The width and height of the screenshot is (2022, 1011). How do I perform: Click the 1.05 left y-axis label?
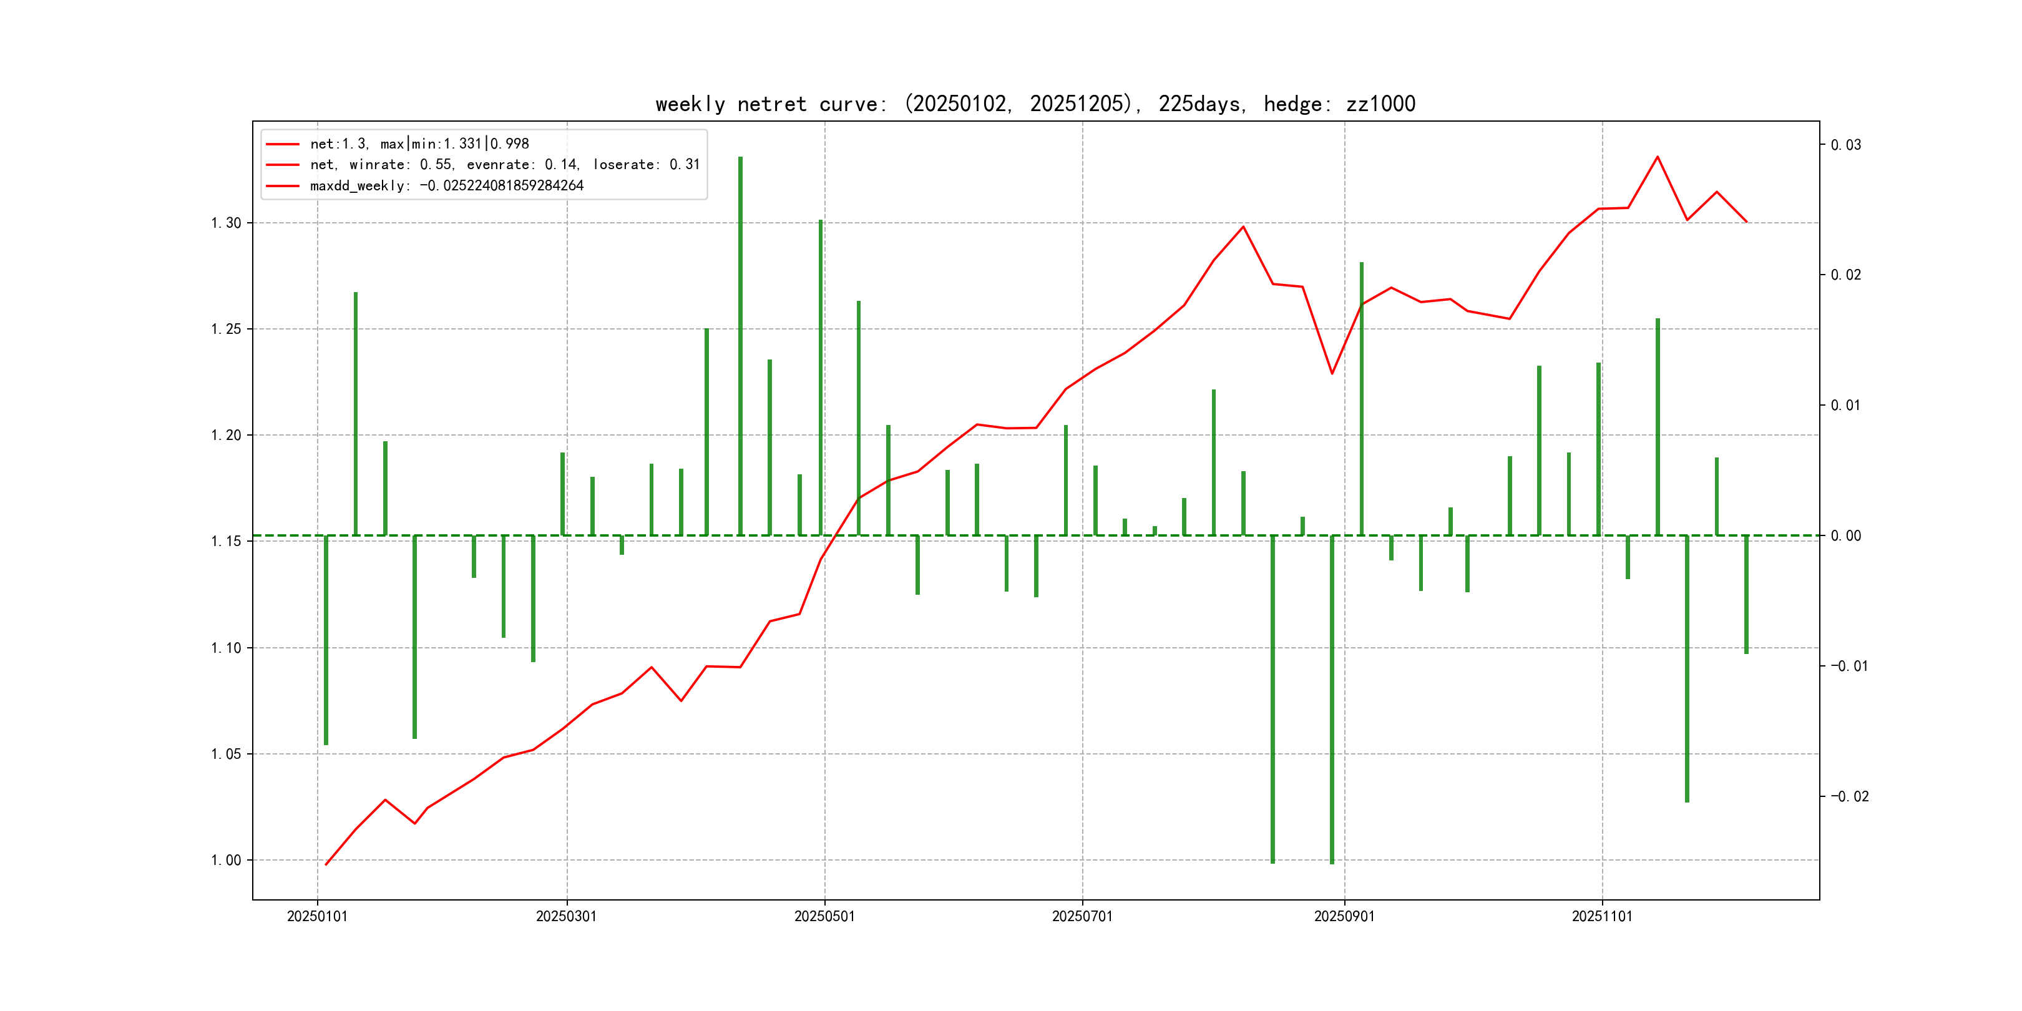tap(226, 755)
